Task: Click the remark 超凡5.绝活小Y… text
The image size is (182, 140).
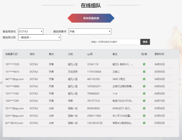Action: pos(123,64)
